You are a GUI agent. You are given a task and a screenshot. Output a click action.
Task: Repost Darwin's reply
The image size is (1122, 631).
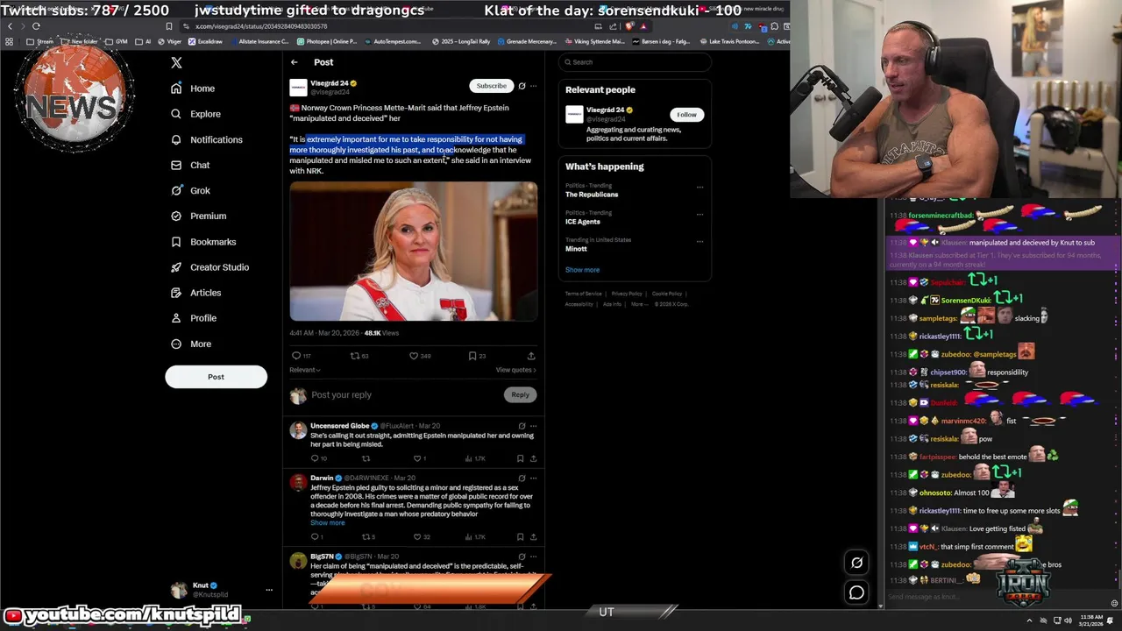[366, 536]
